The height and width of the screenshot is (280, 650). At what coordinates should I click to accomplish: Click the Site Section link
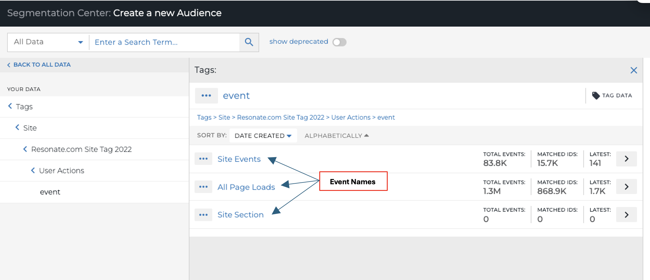(x=241, y=215)
